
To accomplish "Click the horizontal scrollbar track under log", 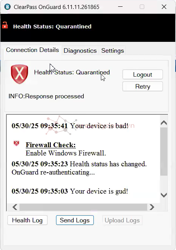I will [83, 207].
